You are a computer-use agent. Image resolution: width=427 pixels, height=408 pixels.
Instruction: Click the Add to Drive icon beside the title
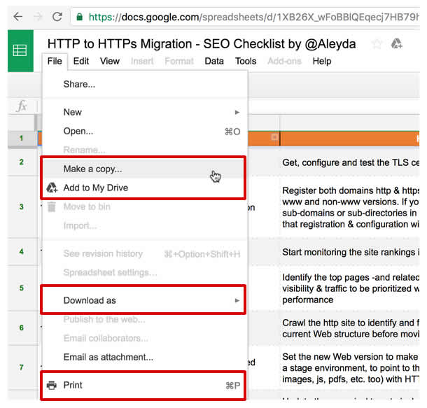click(396, 43)
